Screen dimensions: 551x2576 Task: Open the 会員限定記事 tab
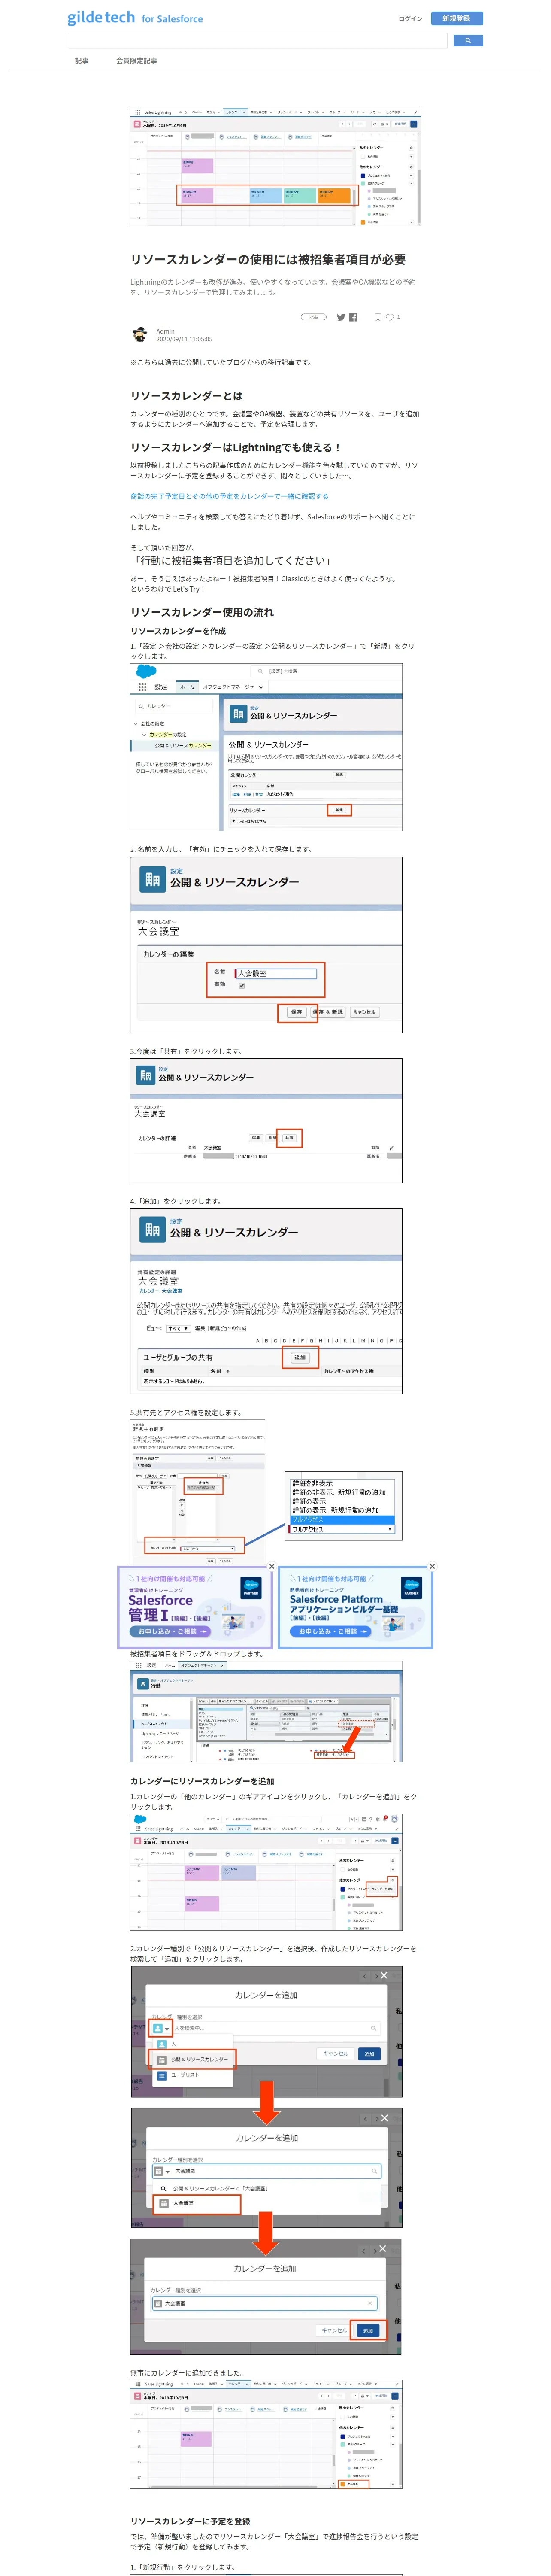coord(136,61)
